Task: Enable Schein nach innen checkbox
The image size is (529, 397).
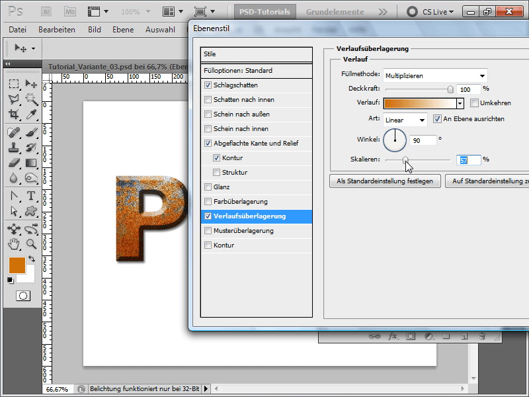Action: 208,128
